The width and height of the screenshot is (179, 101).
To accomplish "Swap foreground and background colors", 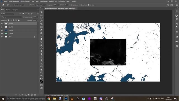I will [x=43, y=79].
